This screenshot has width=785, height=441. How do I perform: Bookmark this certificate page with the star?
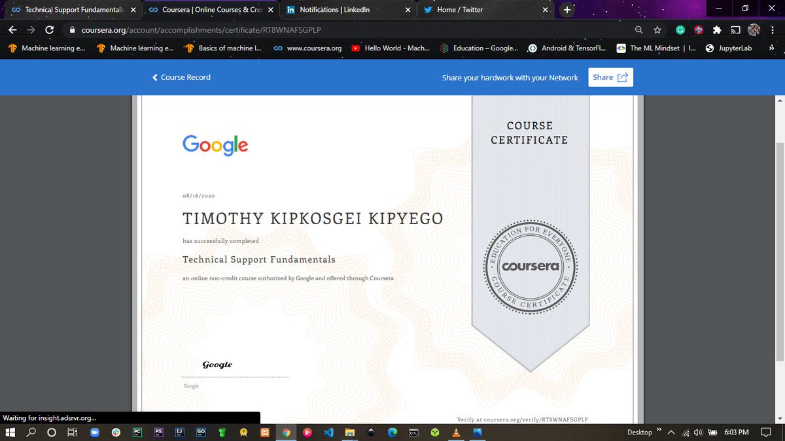point(657,29)
